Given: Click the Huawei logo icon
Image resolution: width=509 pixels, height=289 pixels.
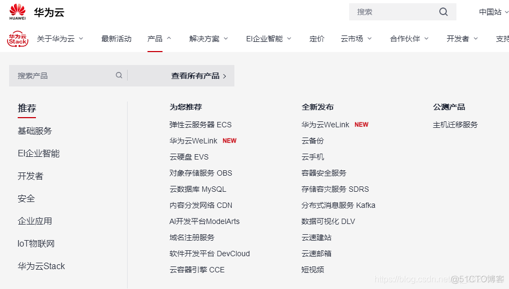Looking at the screenshot, I should click(18, 12).
